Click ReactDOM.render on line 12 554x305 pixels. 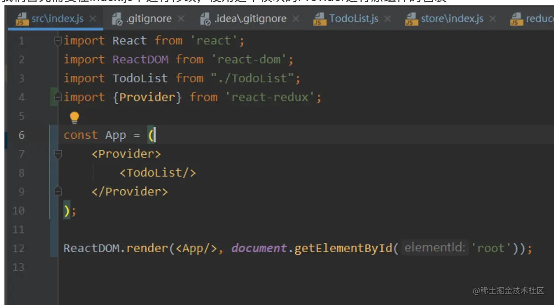coord(116,248)
